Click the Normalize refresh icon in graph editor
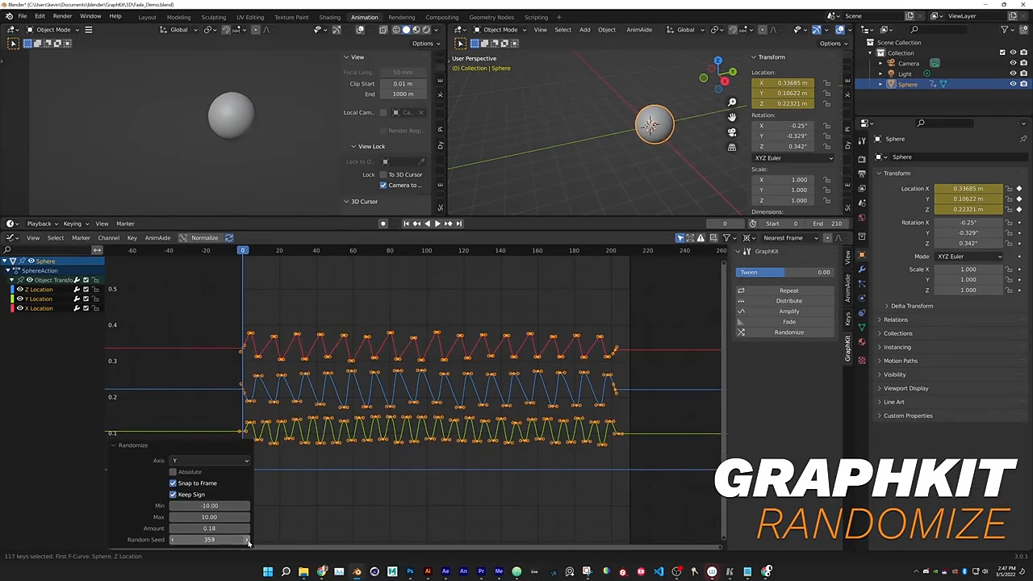This screenshot has width=1033, height=581. tap(229, 238)
